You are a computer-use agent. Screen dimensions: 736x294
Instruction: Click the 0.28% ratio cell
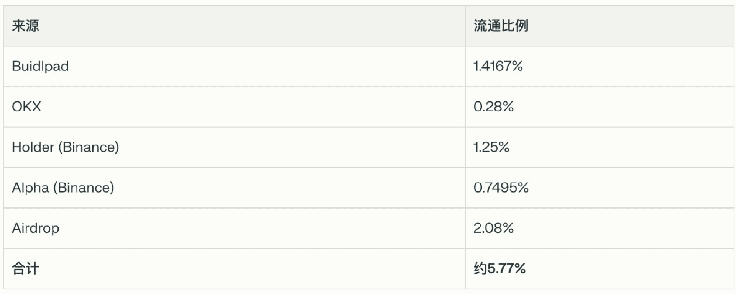pos(600,107)
